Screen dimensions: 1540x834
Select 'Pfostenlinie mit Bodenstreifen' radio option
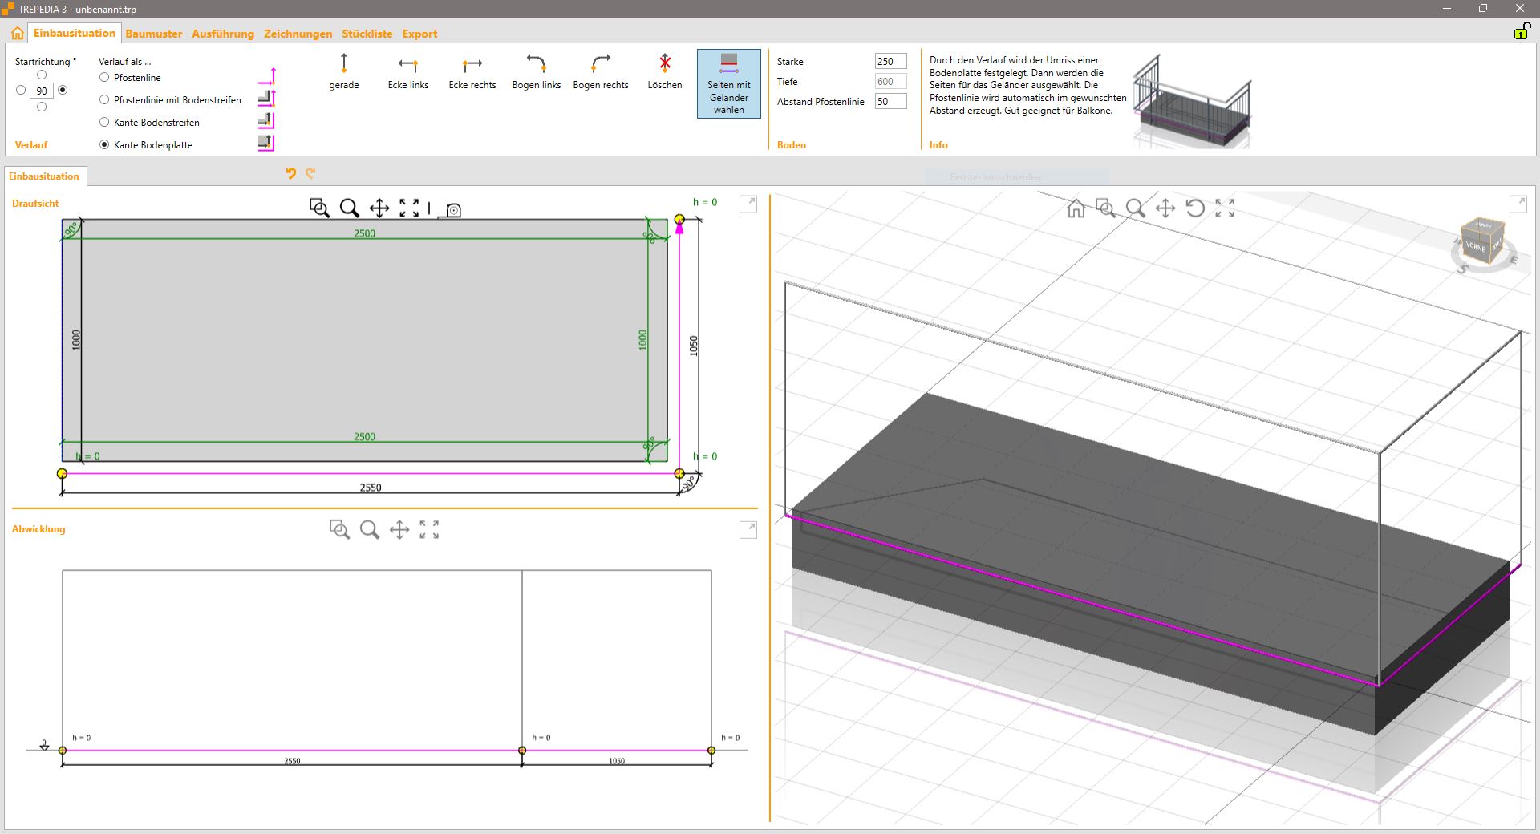104,100
